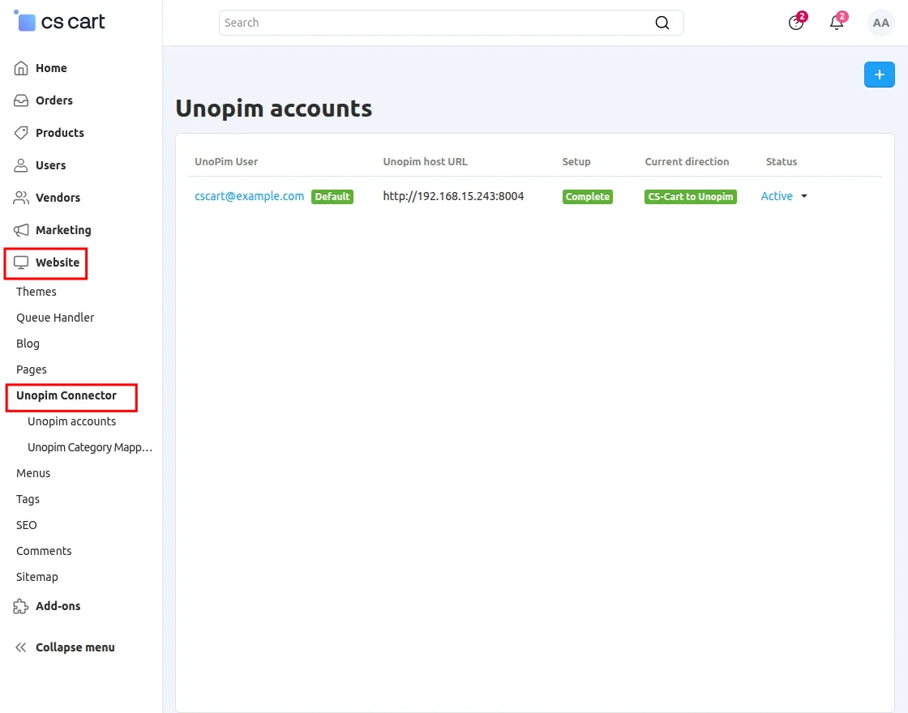This screenshot has width=908, height=713.
Task: Open Queue Handler
Action: coord(55,318)
